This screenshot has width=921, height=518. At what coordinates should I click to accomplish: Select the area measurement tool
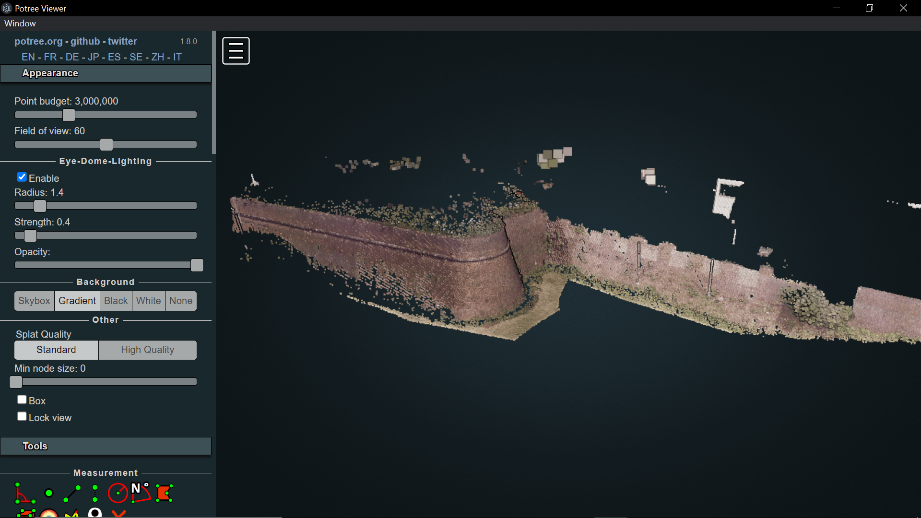pos(164,493)
